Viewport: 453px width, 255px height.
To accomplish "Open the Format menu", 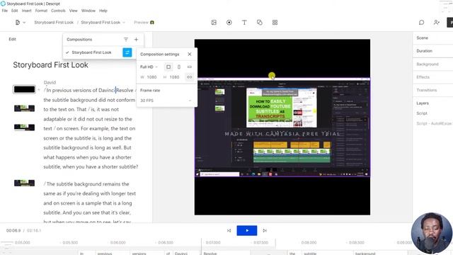I will coord(41,11).
